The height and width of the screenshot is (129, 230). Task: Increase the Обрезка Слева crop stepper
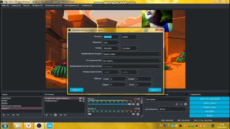126,78
